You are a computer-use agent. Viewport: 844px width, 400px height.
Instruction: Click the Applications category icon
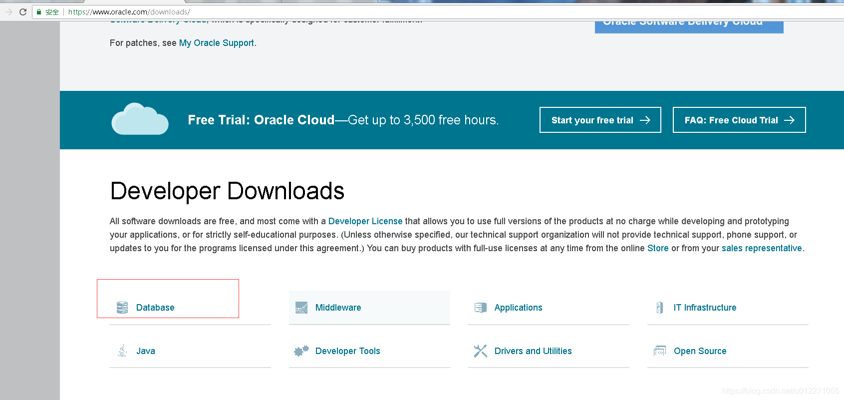pos(481,308)
